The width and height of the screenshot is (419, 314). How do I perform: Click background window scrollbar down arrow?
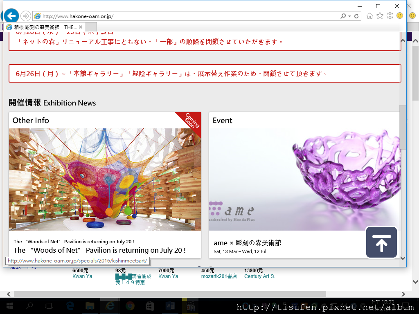coord(415,282)
